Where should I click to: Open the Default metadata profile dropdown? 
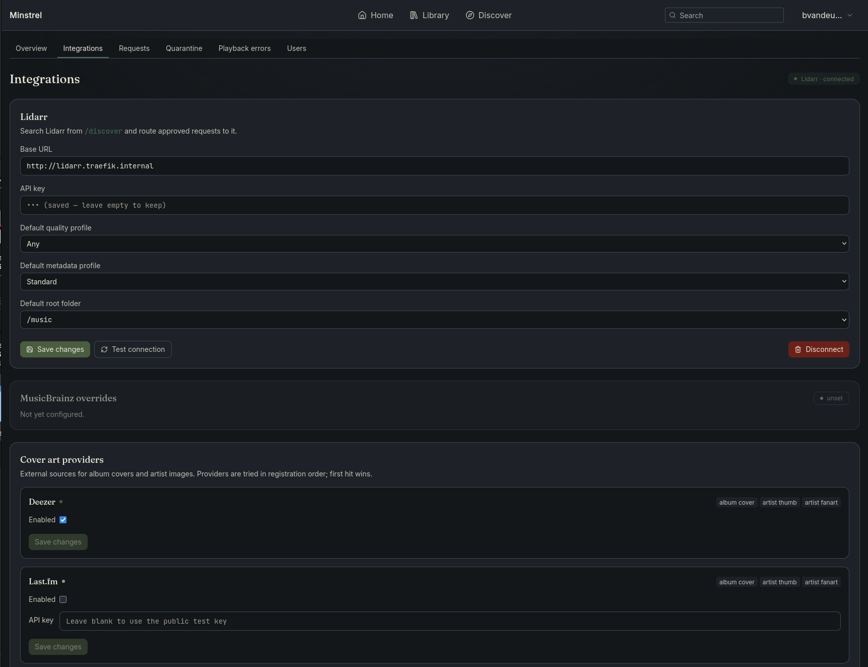click(434, 282)
